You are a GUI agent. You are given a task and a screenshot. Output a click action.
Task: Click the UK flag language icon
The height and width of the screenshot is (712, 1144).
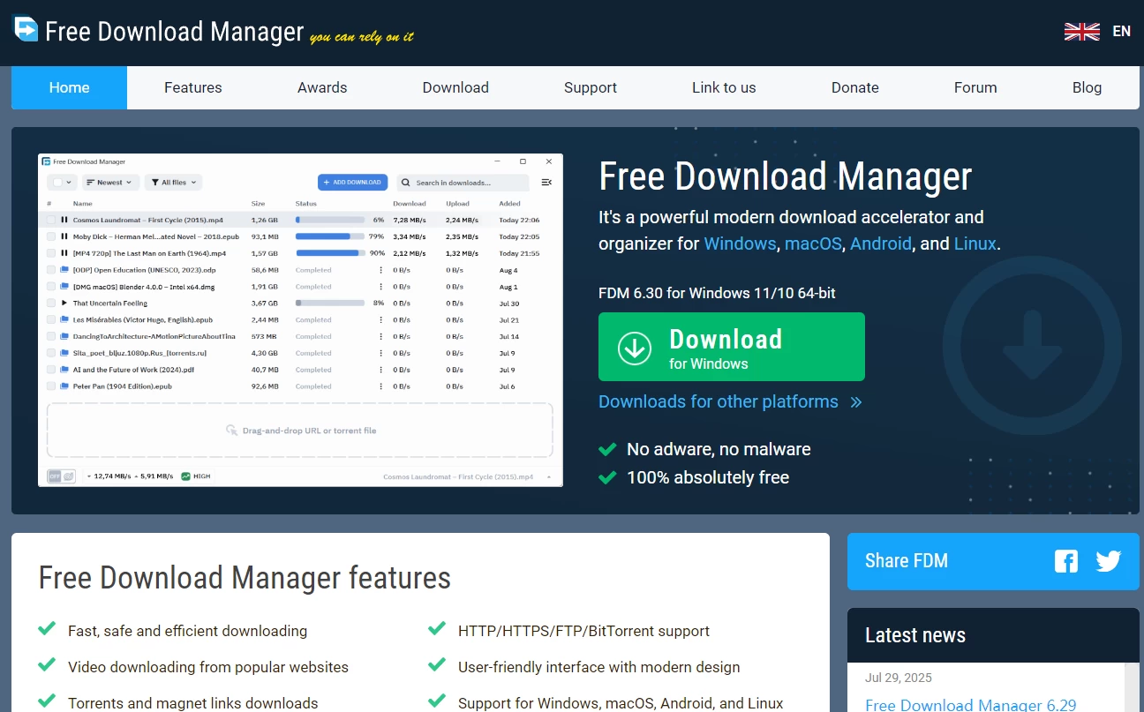coord(1081,32)
